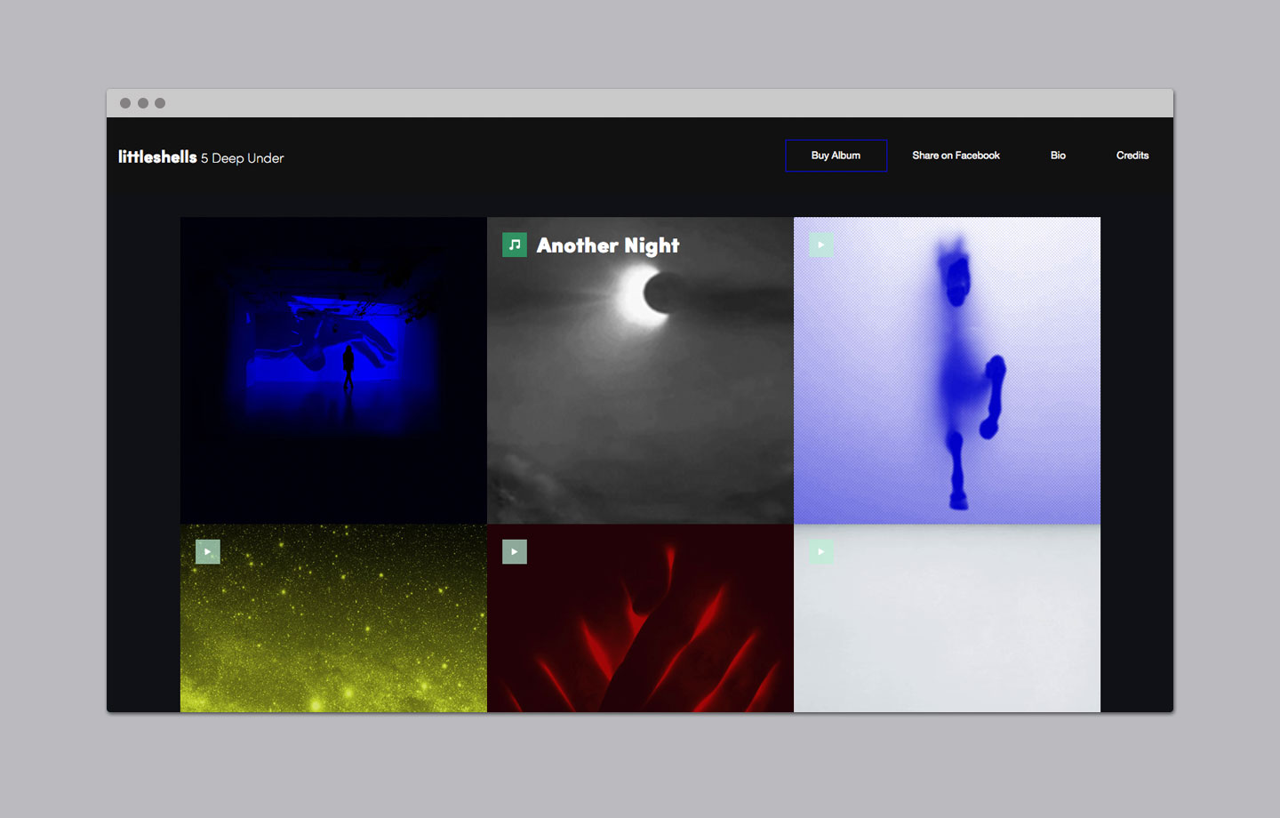Open the blue neon room artwork tile
The width and height of the screenshot is (1280, 818).
pos(333,370)
